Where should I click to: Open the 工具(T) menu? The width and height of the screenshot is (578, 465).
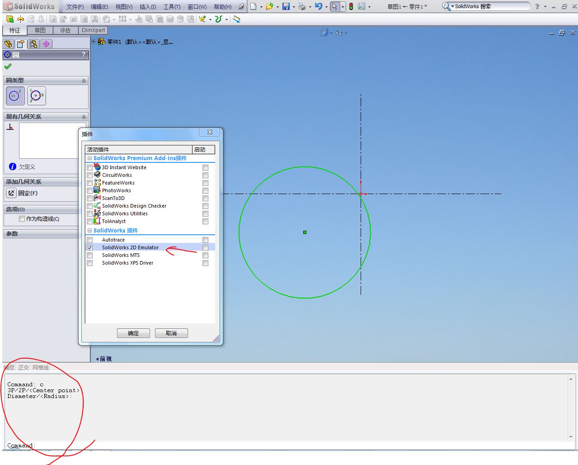pyautogui.click(x=172, y=7)
